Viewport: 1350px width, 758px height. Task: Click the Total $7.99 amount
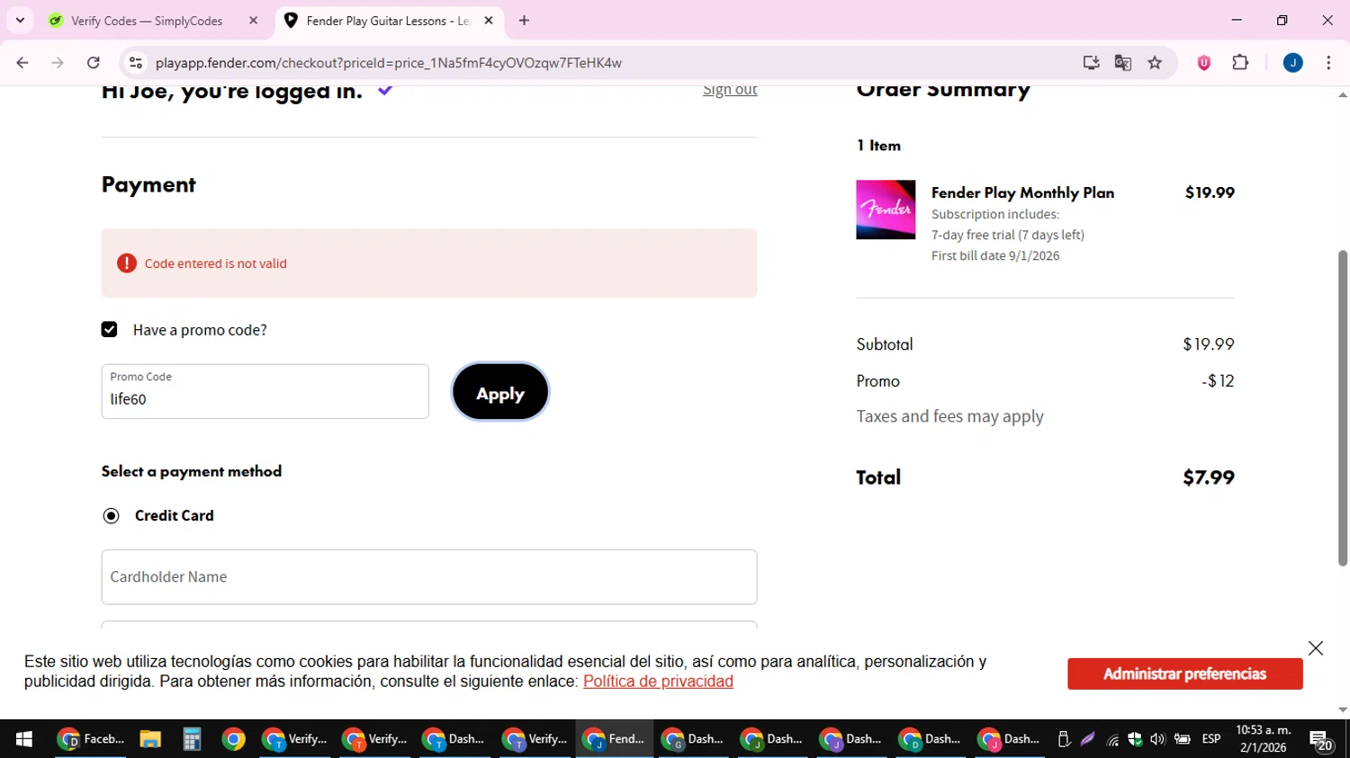(1209, 477)
